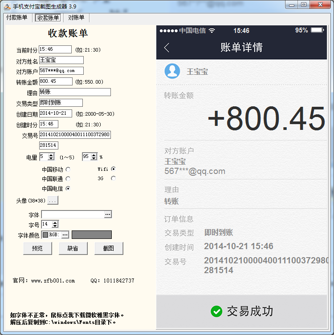Click the 理由 reason input field

coord(75,92)
